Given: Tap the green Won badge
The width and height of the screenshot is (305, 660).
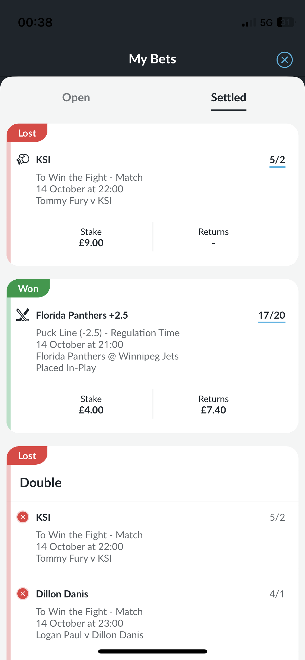Looking at the screenshot, I should (28, 289).
